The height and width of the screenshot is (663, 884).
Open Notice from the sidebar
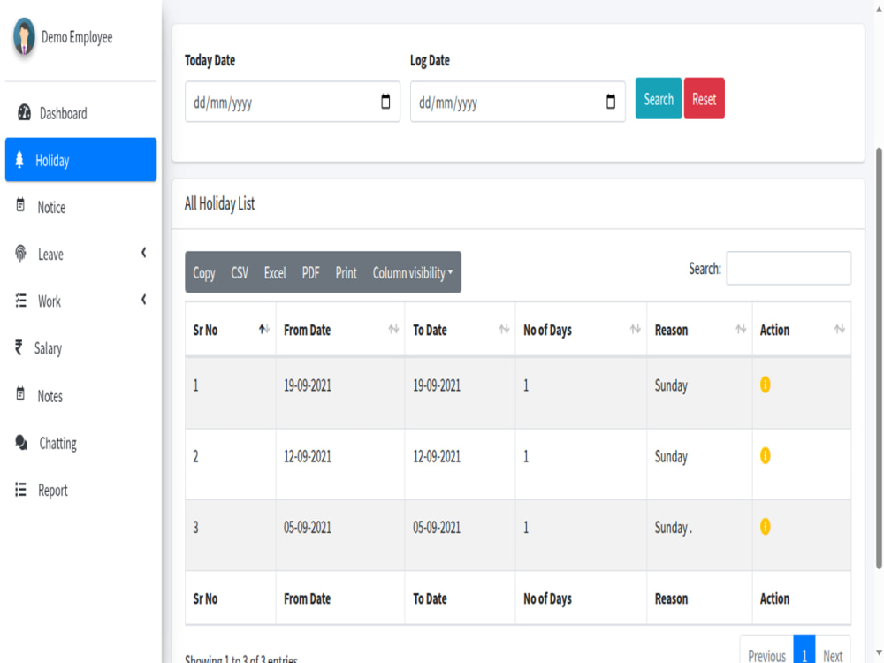click(x=80, y=207)
